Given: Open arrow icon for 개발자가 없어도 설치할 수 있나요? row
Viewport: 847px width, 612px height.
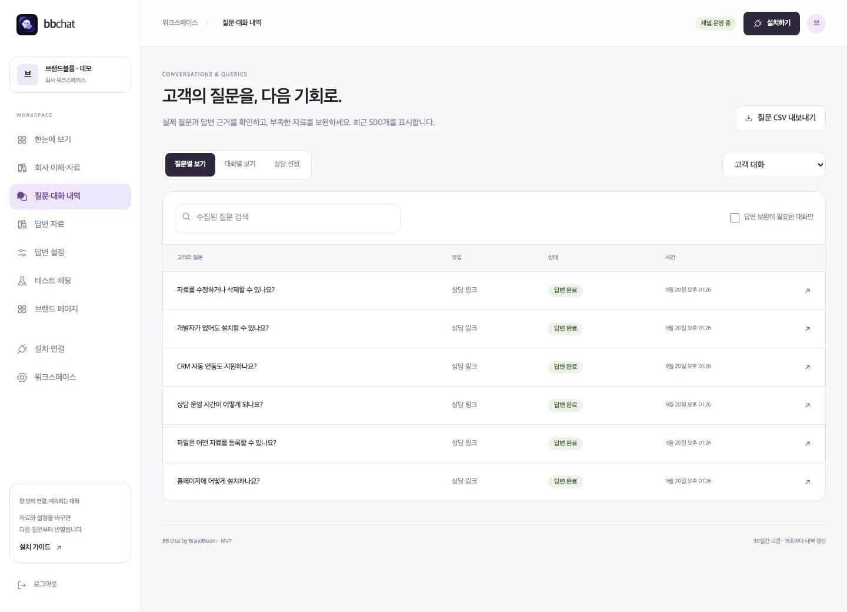Looking at the screenshot, I should pos(808,328).
